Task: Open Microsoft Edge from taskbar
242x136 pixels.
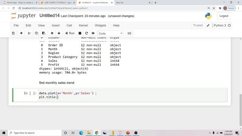Action: point(81,133)
